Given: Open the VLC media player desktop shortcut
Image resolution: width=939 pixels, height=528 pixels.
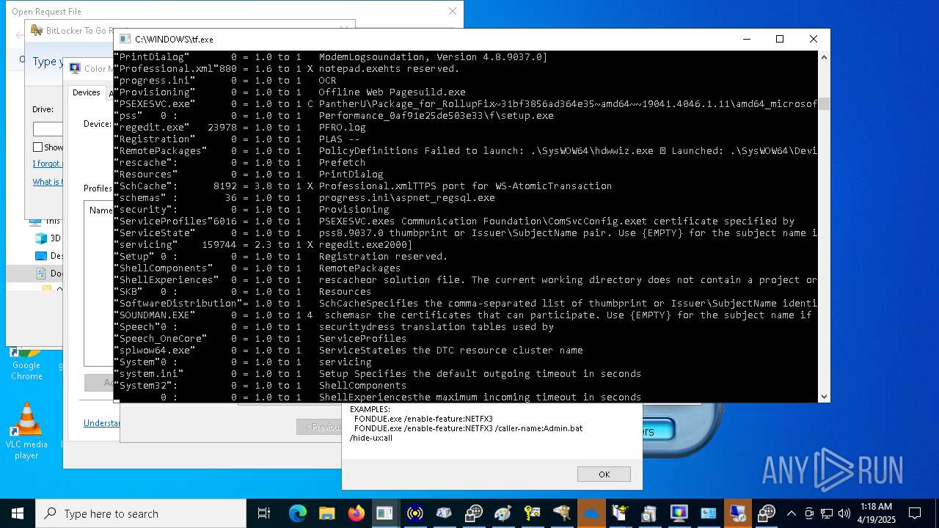Looking at the screenshot, I should (x=26, y=431).
